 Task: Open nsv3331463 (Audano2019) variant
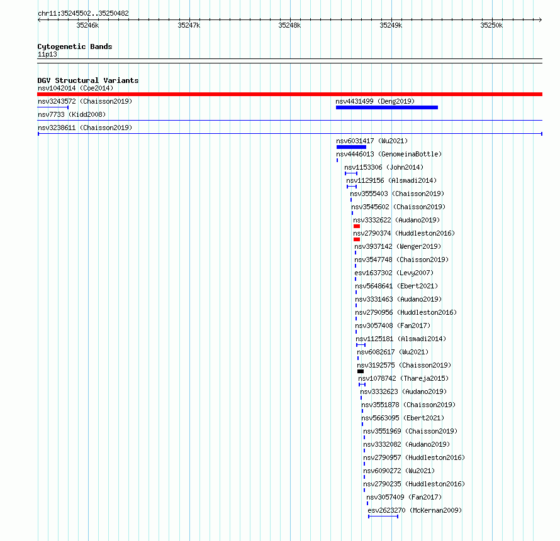[x=398, y=299]
